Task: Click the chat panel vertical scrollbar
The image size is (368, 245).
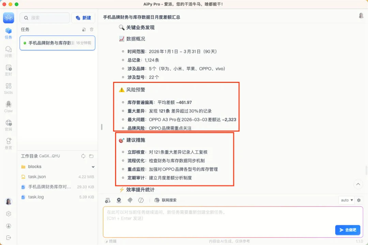Action: 366,170
